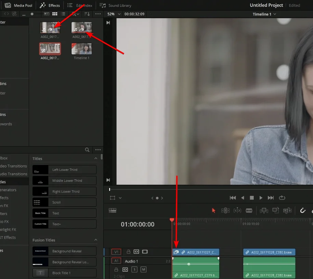Viewport: 313px width, 279px height.
Task: Insert clip into timeline
Action: 264,211
